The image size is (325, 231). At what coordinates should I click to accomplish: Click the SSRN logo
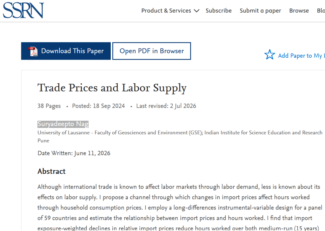(x=23, y=10)
